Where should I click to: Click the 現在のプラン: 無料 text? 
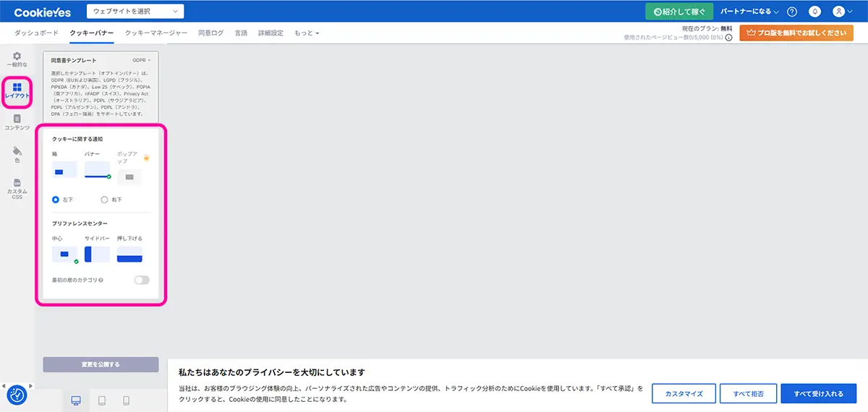pos(707,28)
